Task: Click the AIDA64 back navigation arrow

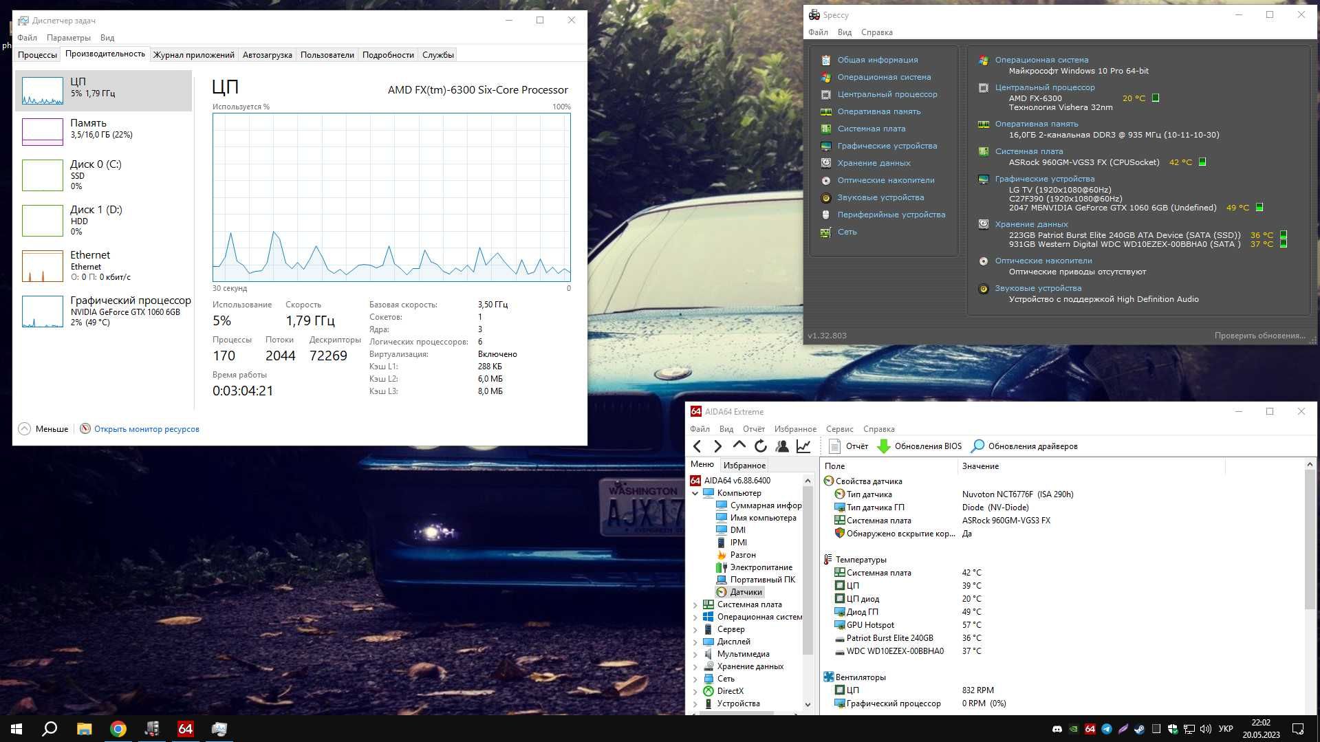Action: click(x=697, y=446)
